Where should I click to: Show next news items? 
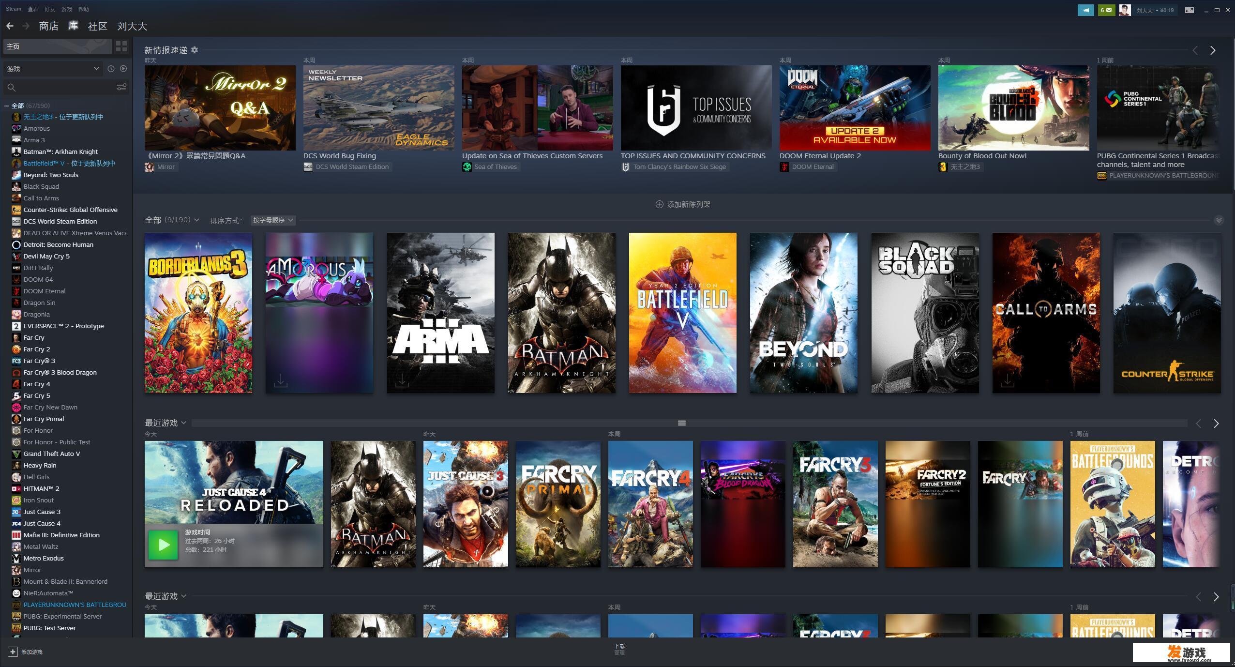pyautogui.click(x=1213, y=50)
